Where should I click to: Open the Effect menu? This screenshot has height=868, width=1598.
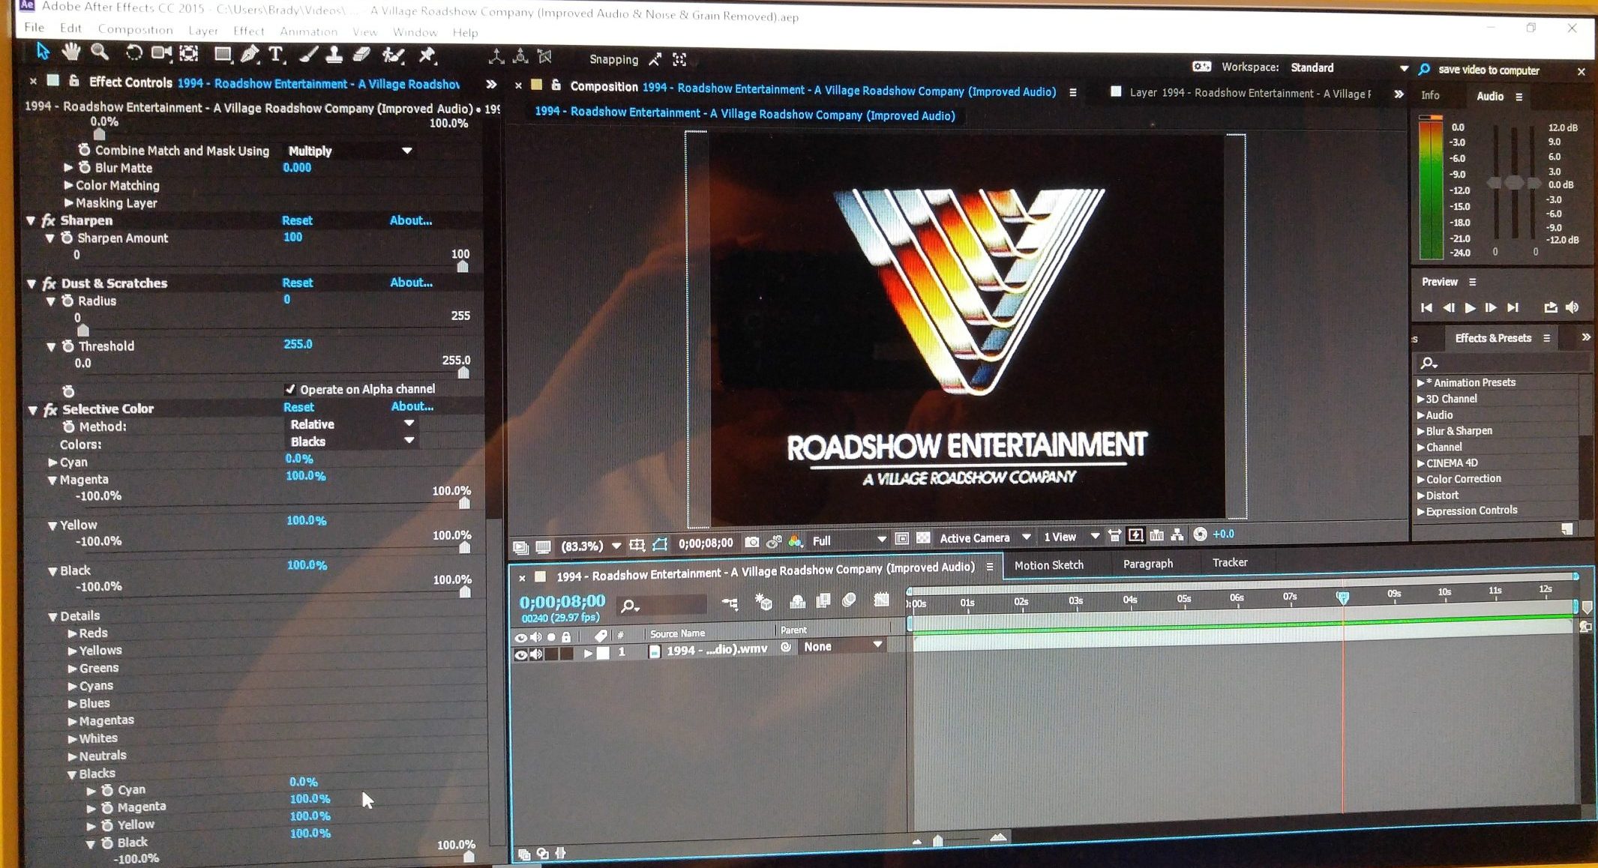249,31
